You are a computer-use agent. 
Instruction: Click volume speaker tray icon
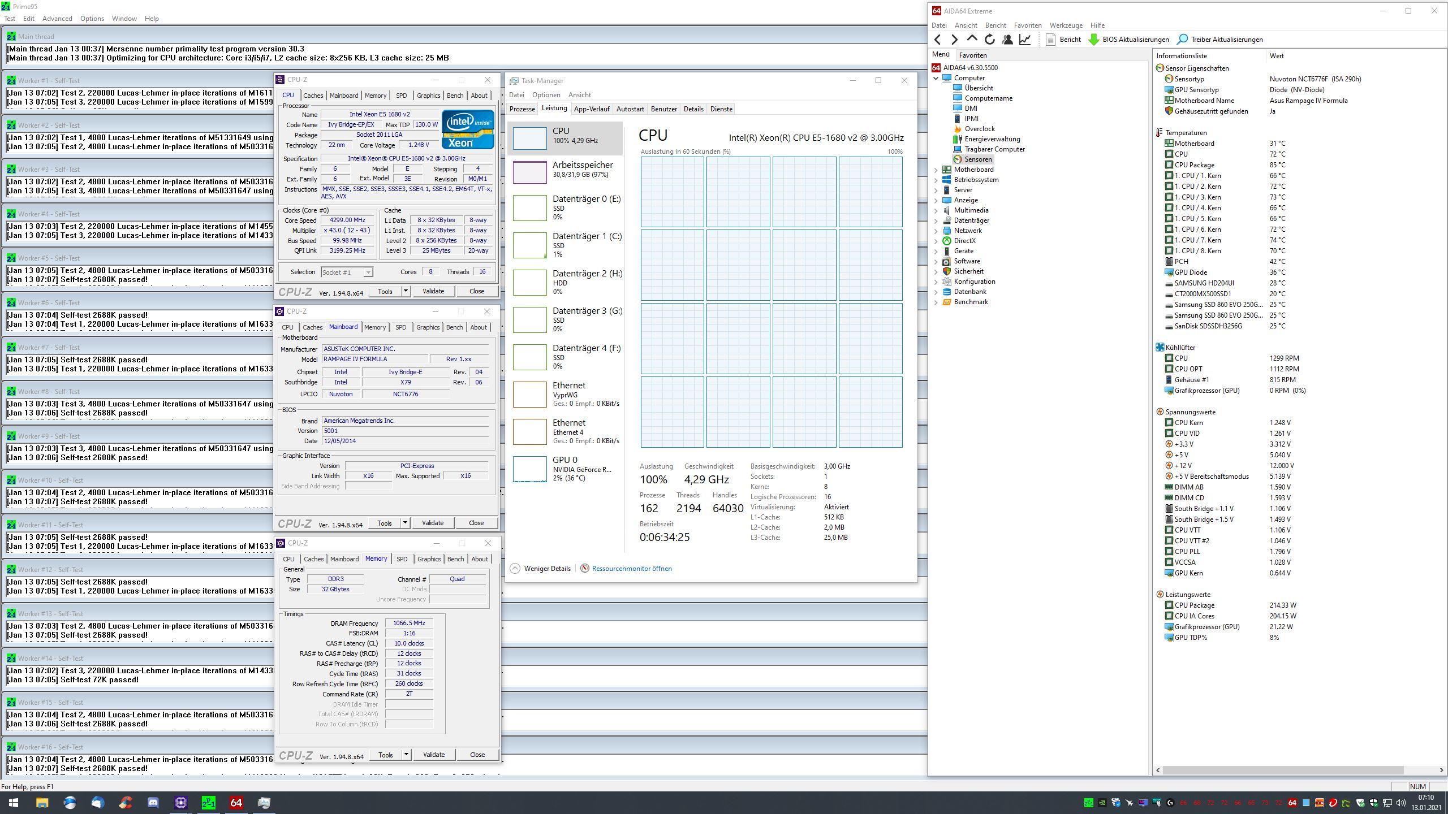pyautogui.click(x=1400, y=803)
